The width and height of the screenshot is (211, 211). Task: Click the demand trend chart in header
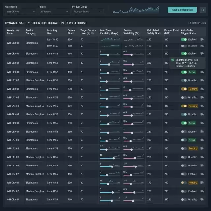[136, 10]
